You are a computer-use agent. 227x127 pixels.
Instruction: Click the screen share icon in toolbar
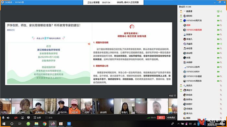[22, 118]
